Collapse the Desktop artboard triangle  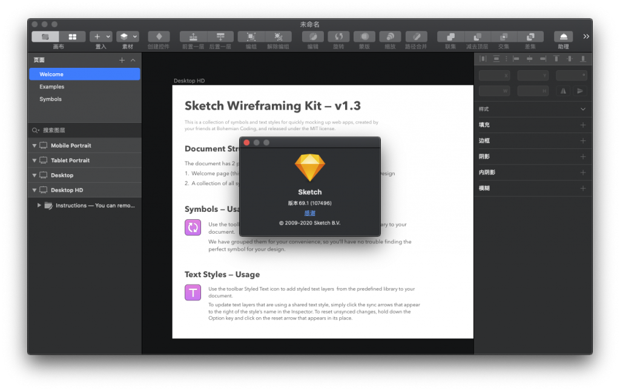[x=35, y=175]
